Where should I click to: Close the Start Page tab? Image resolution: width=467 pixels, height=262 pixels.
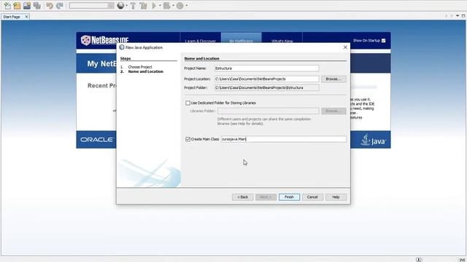[26, 17]
